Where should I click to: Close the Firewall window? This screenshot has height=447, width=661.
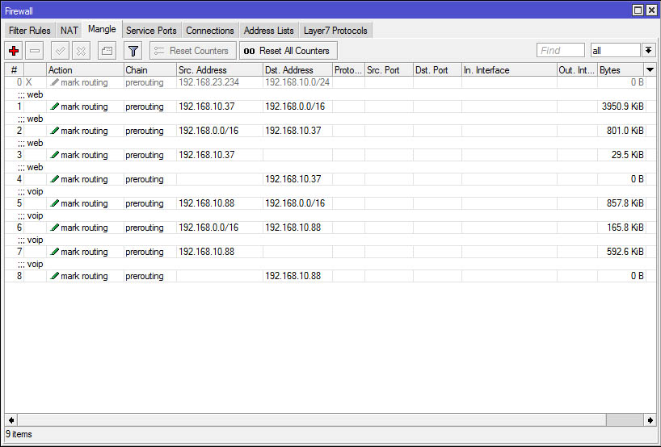click(x=651, y=10)
